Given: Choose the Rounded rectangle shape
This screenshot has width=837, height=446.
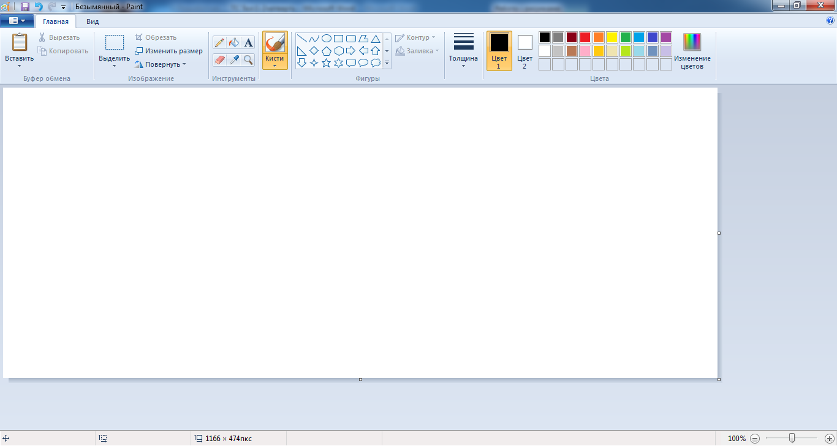Looking at the screenshot, I should click(x=351, y=39).
